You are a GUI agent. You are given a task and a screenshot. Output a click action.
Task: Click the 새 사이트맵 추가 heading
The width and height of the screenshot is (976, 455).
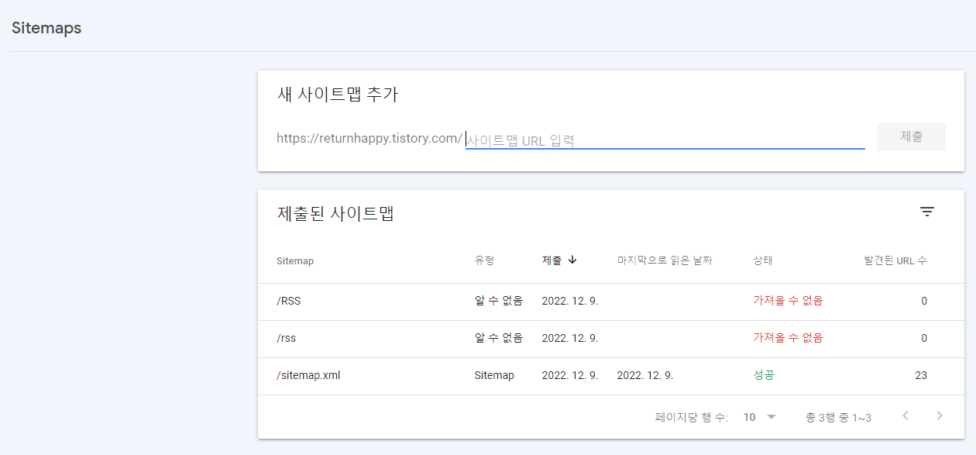338,95
